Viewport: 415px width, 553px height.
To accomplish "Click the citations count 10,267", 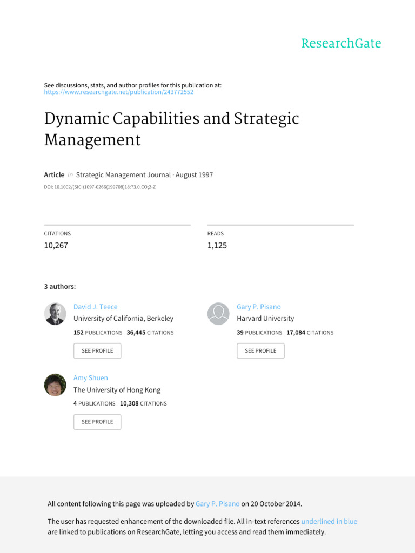I will coord(56,246).
